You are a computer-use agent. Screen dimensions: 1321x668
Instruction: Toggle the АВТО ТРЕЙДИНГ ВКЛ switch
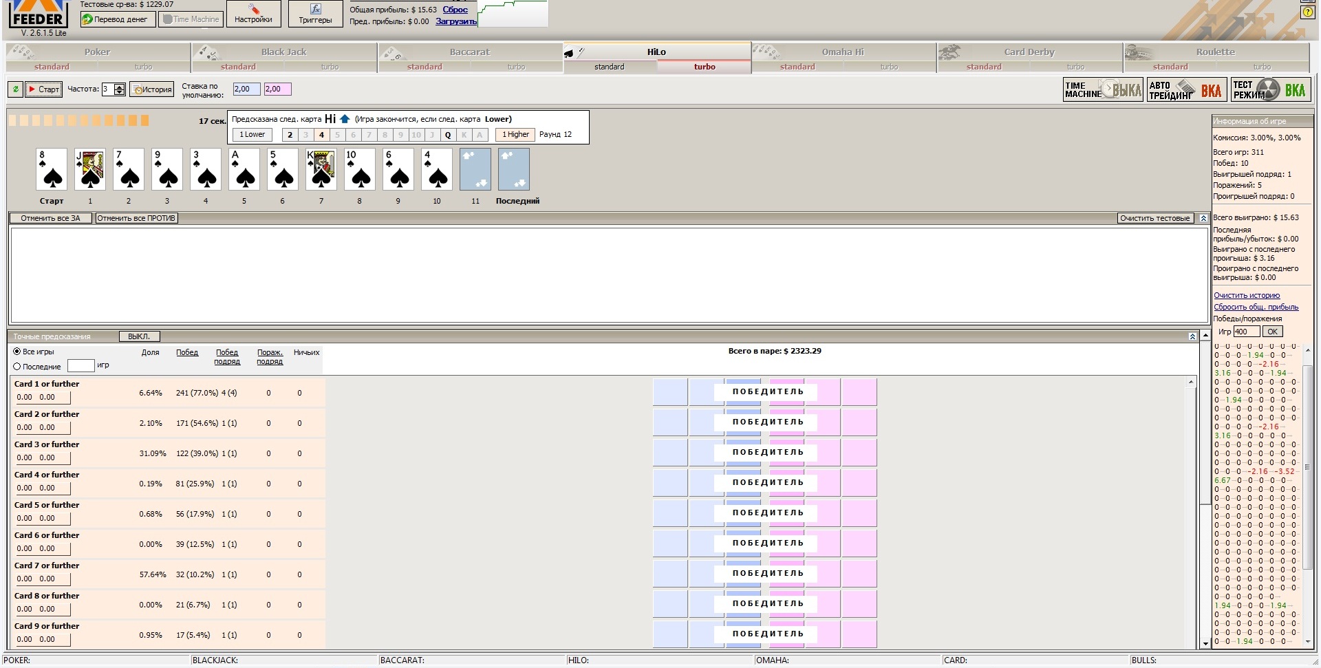point(1185,90)
